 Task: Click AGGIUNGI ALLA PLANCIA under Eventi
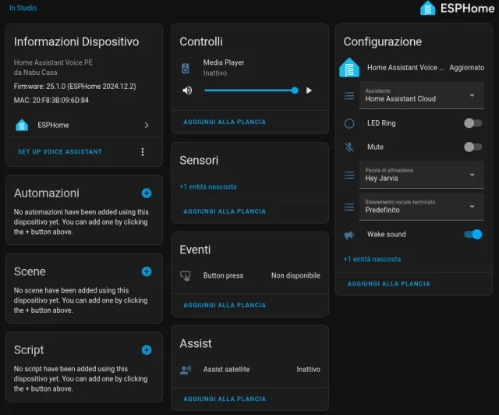225,305
